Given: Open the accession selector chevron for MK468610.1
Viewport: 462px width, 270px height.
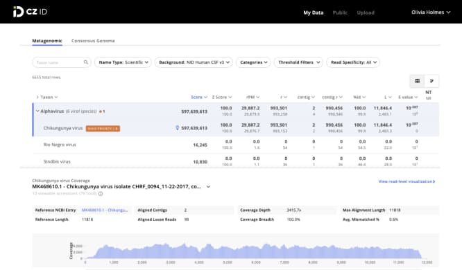Looking at the screenshot, I should pyautogui.click(x=208, y=187).
